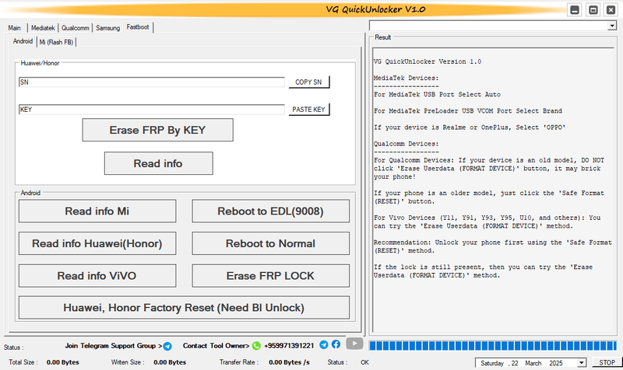This screenshot has width=623, height=370.
Task: Click Huawei, Honor Factory Reset button
Action: tap(184, 308)
